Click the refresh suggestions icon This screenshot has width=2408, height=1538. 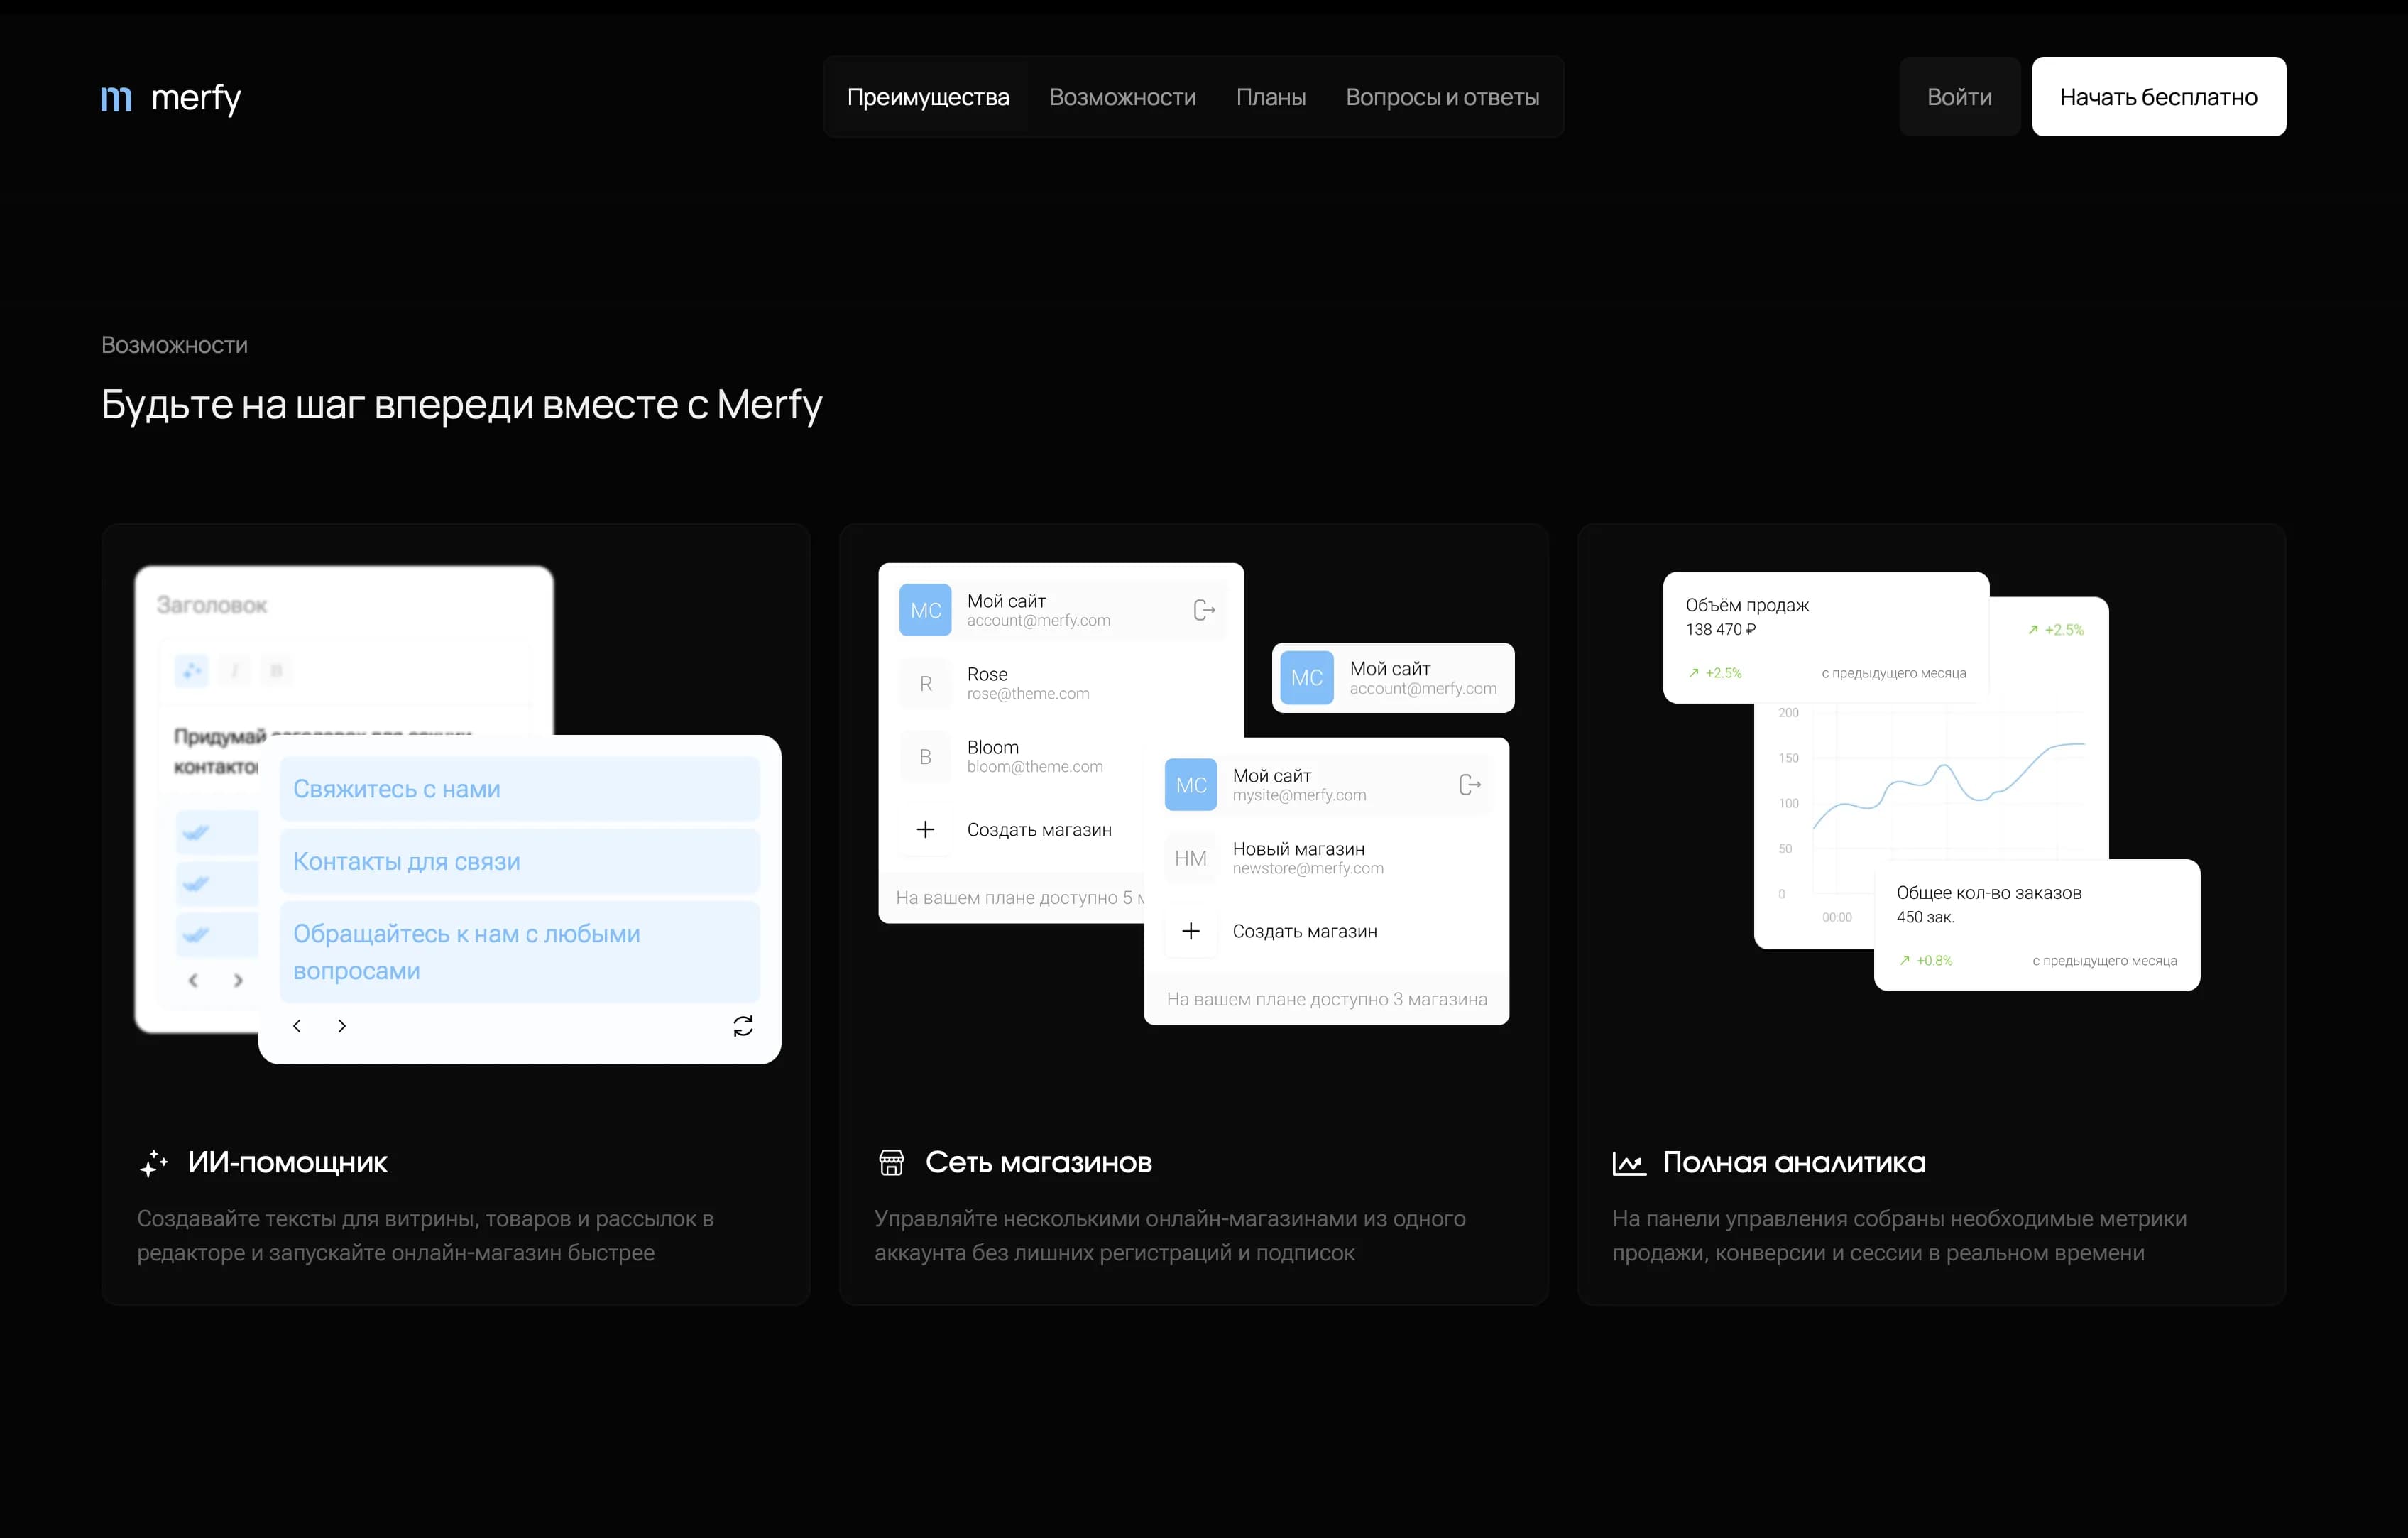[743, 1026]
